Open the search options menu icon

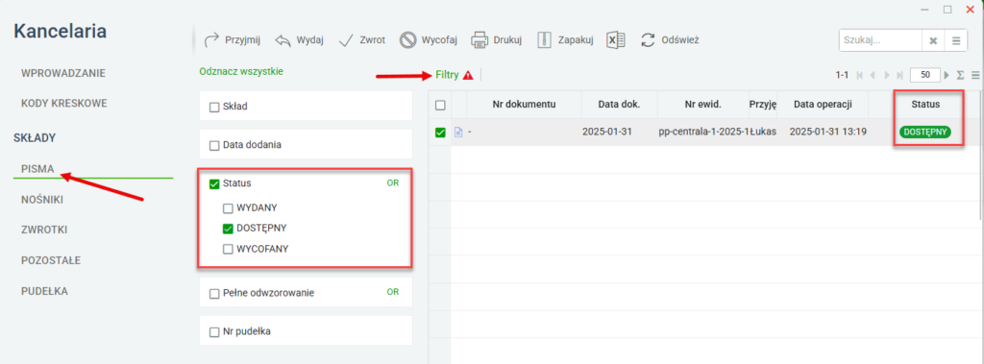pyautogui.click(x=956, y=40)
